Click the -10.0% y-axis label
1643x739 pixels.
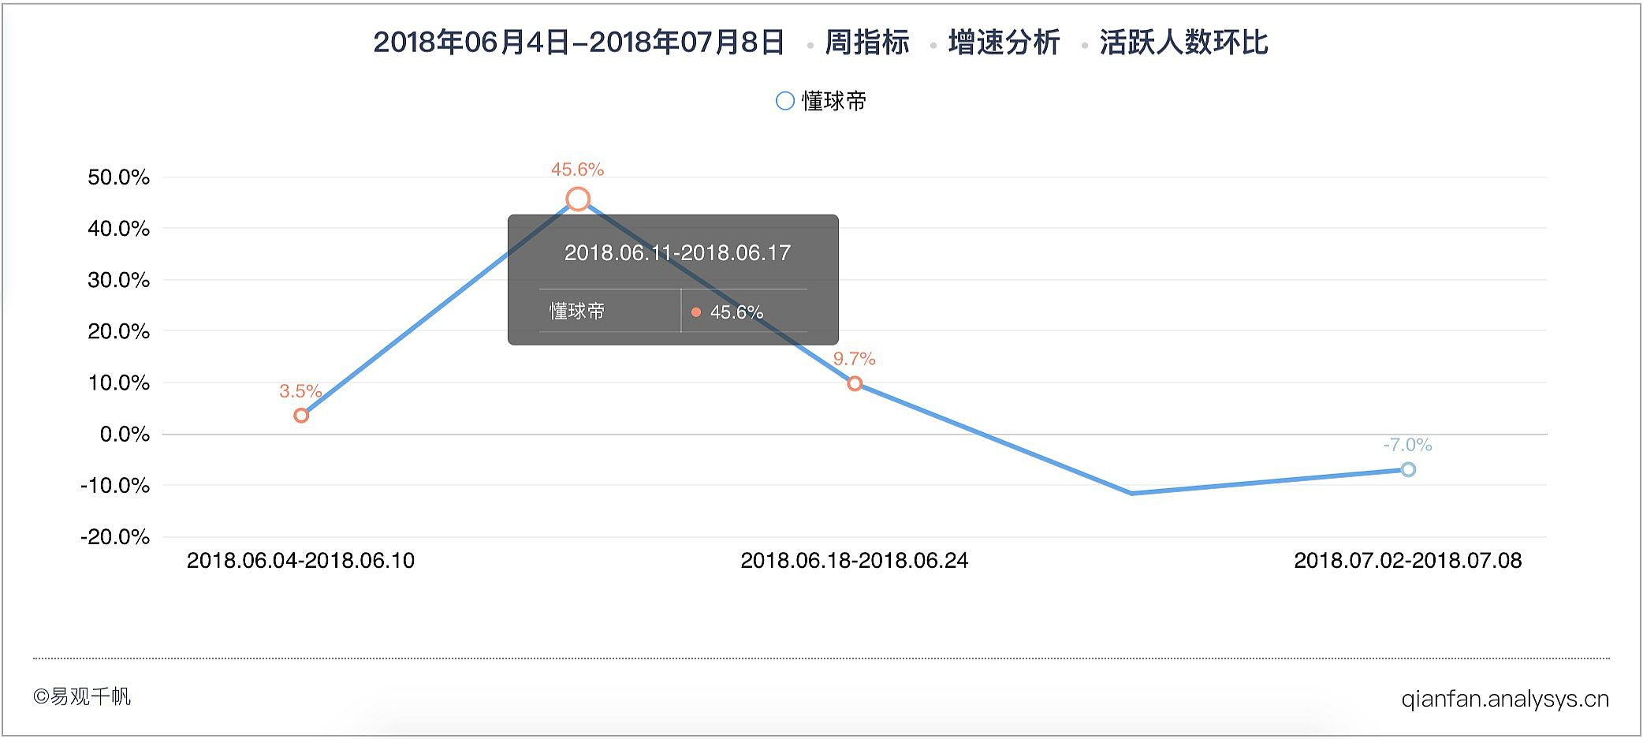click(x=115, y=486)
